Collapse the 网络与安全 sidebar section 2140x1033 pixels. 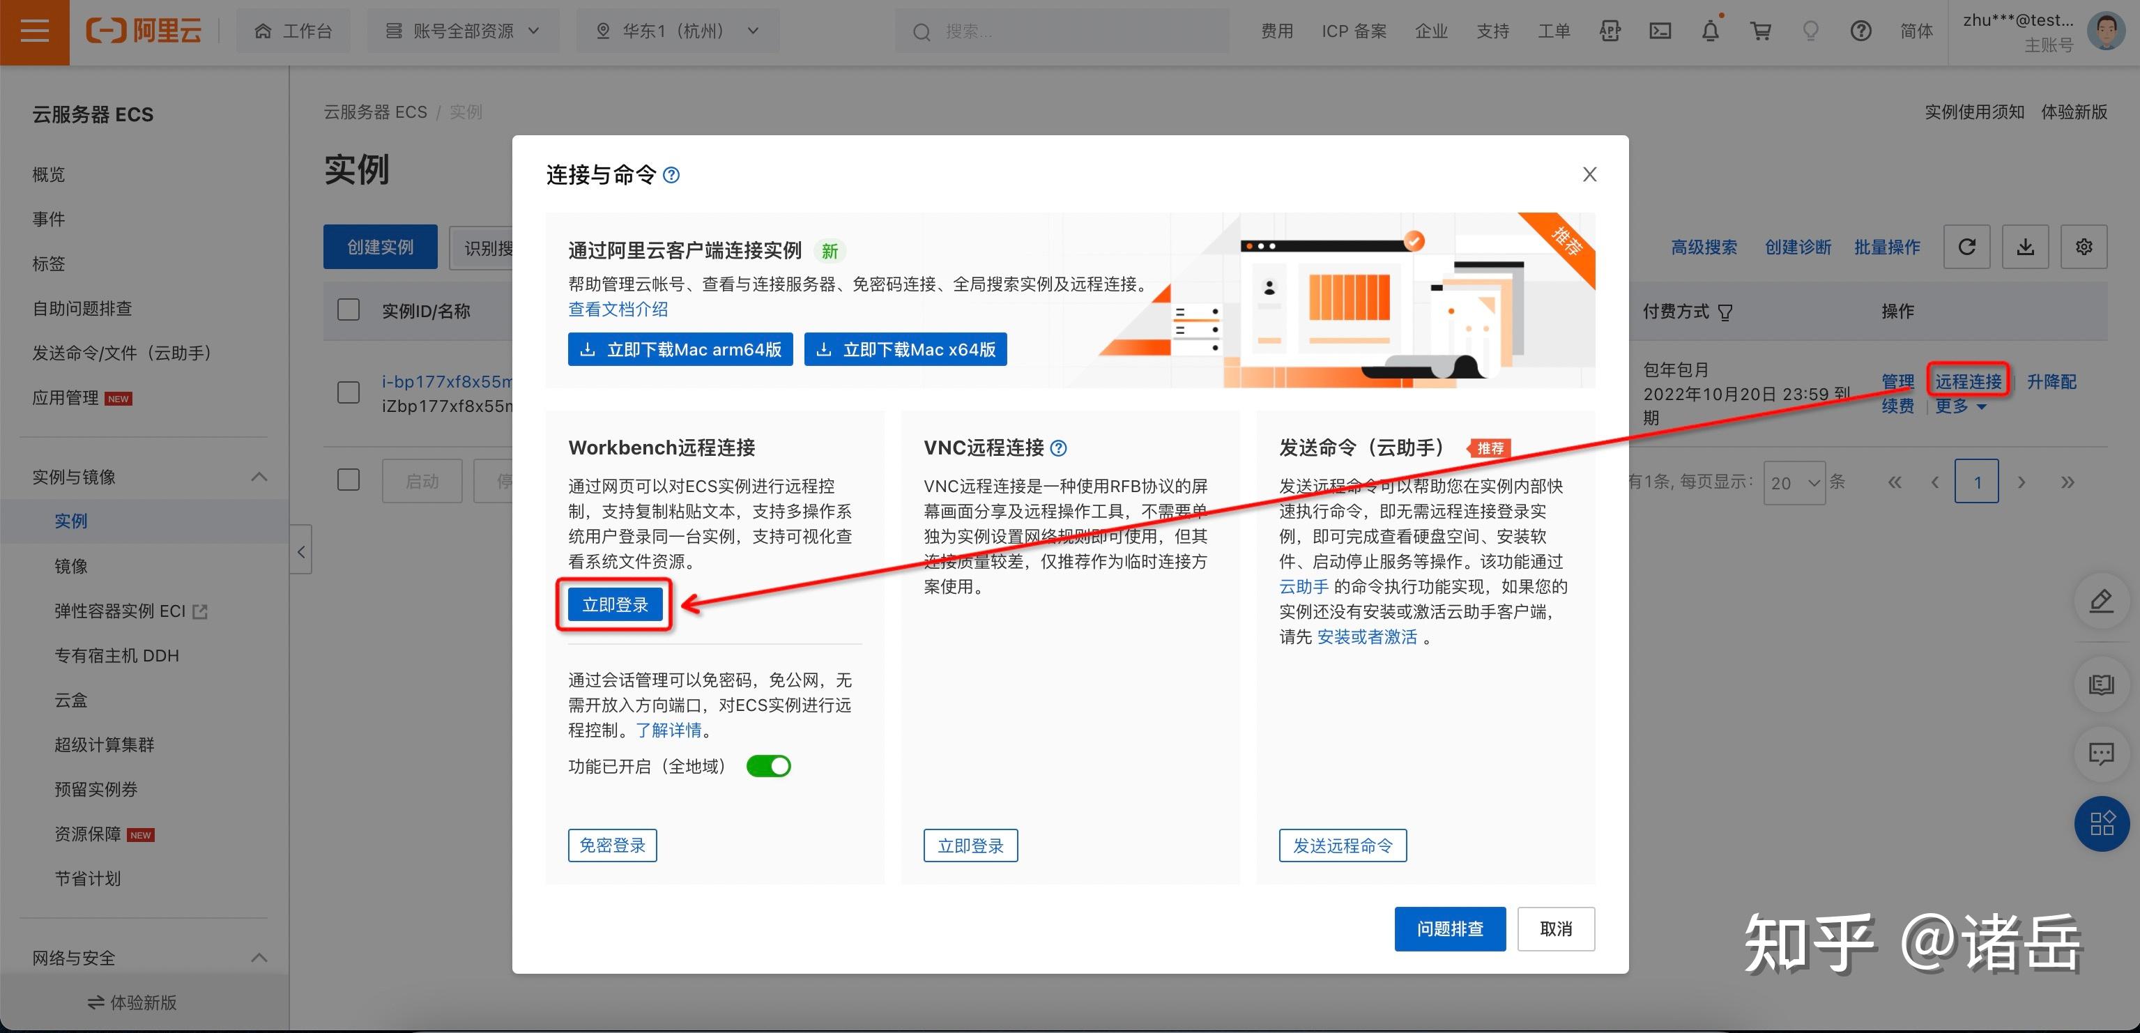(x=259, y=956)
